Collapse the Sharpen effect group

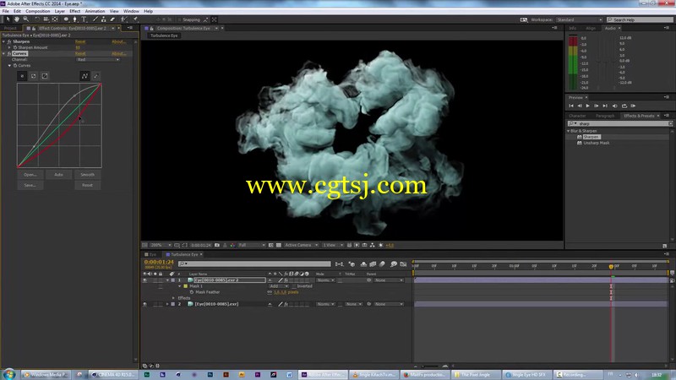pos(4,41)
